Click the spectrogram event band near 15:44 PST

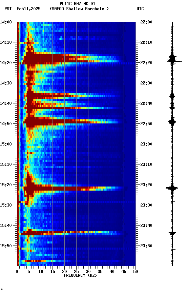click(x=71, y=233)
